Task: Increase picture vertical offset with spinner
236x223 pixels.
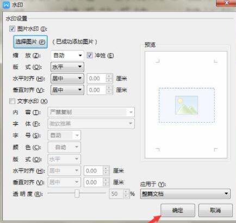Action: [109, 88]
